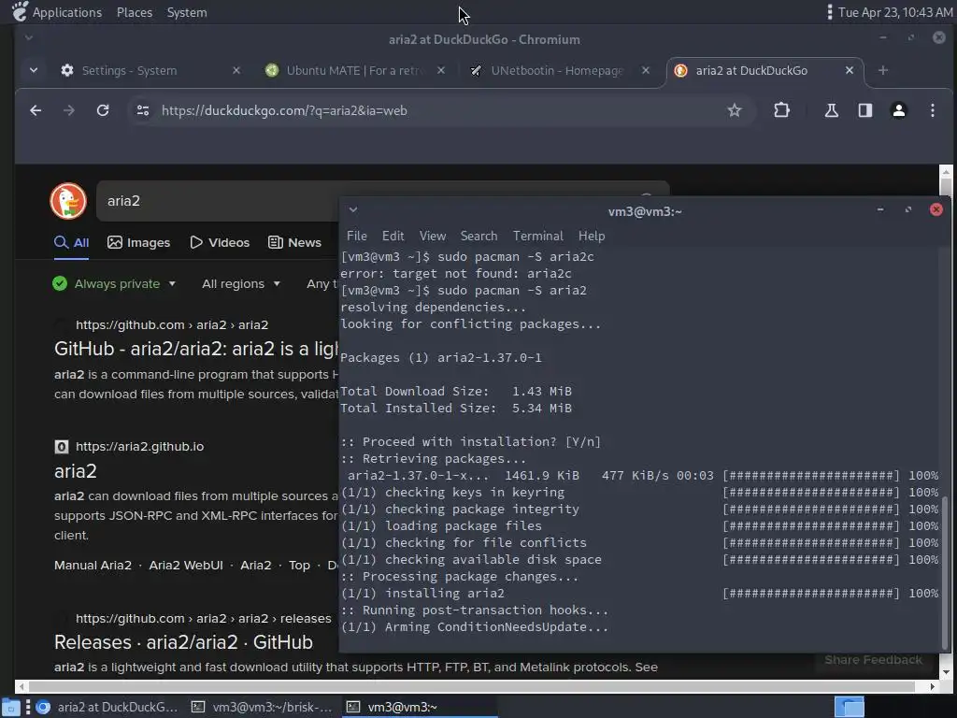The width and height of the screenshot is (957, 718).
Task: Open a new tab with plus button
Action: click(x=882, y=70)
